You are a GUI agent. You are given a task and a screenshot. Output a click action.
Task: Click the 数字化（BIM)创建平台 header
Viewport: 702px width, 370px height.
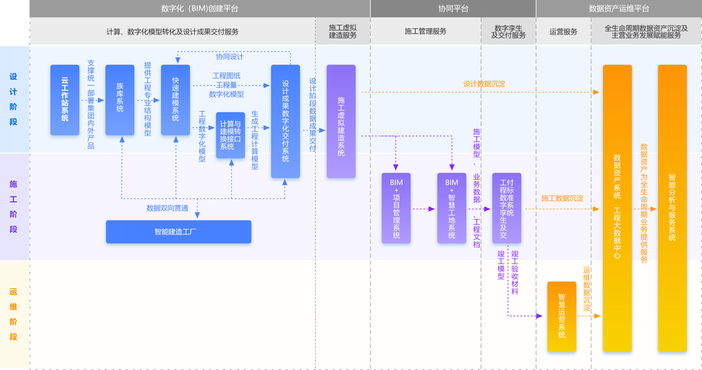coord(199,8)
